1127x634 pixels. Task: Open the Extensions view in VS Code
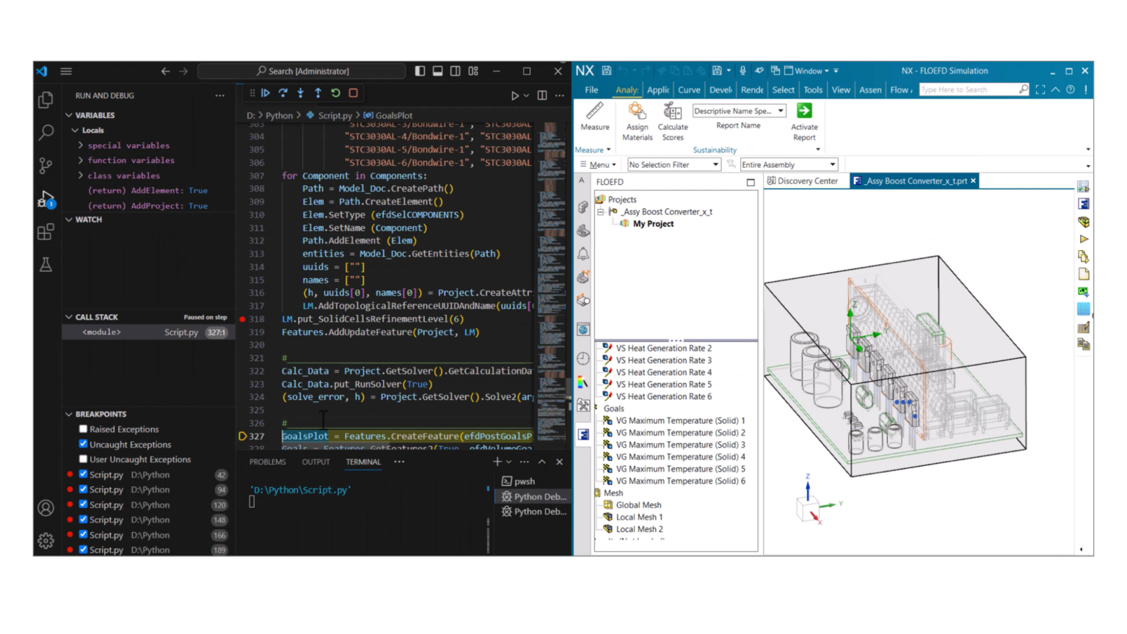[45, 232]
